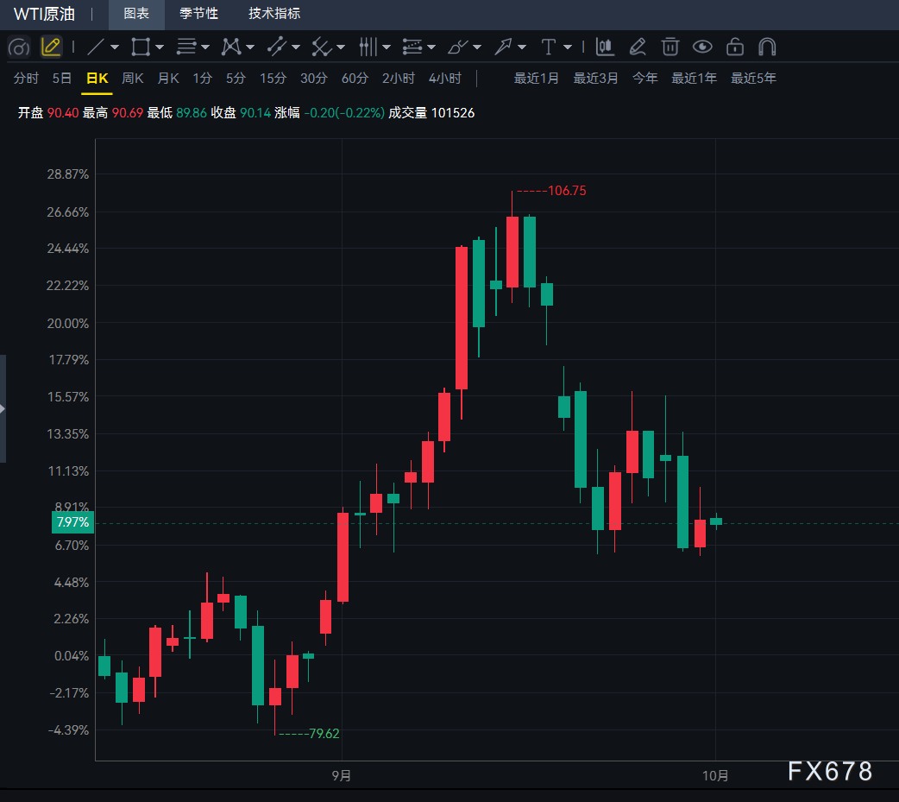Select the rectangle shape tool
899x802 pixels.
click(141, 47)
